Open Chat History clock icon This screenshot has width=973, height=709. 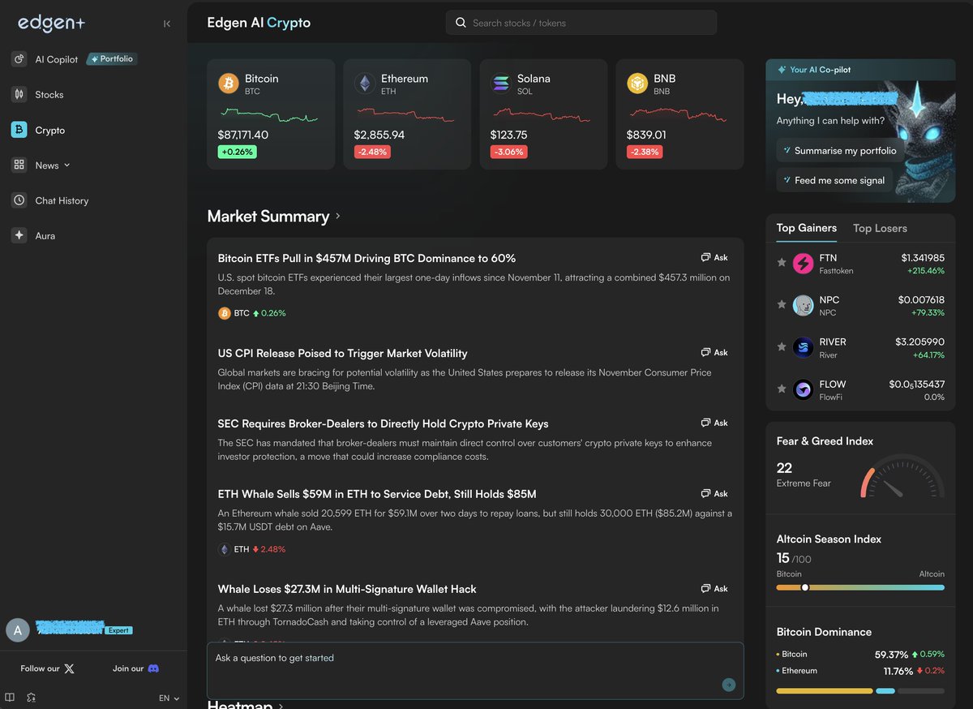click(19, 200)
